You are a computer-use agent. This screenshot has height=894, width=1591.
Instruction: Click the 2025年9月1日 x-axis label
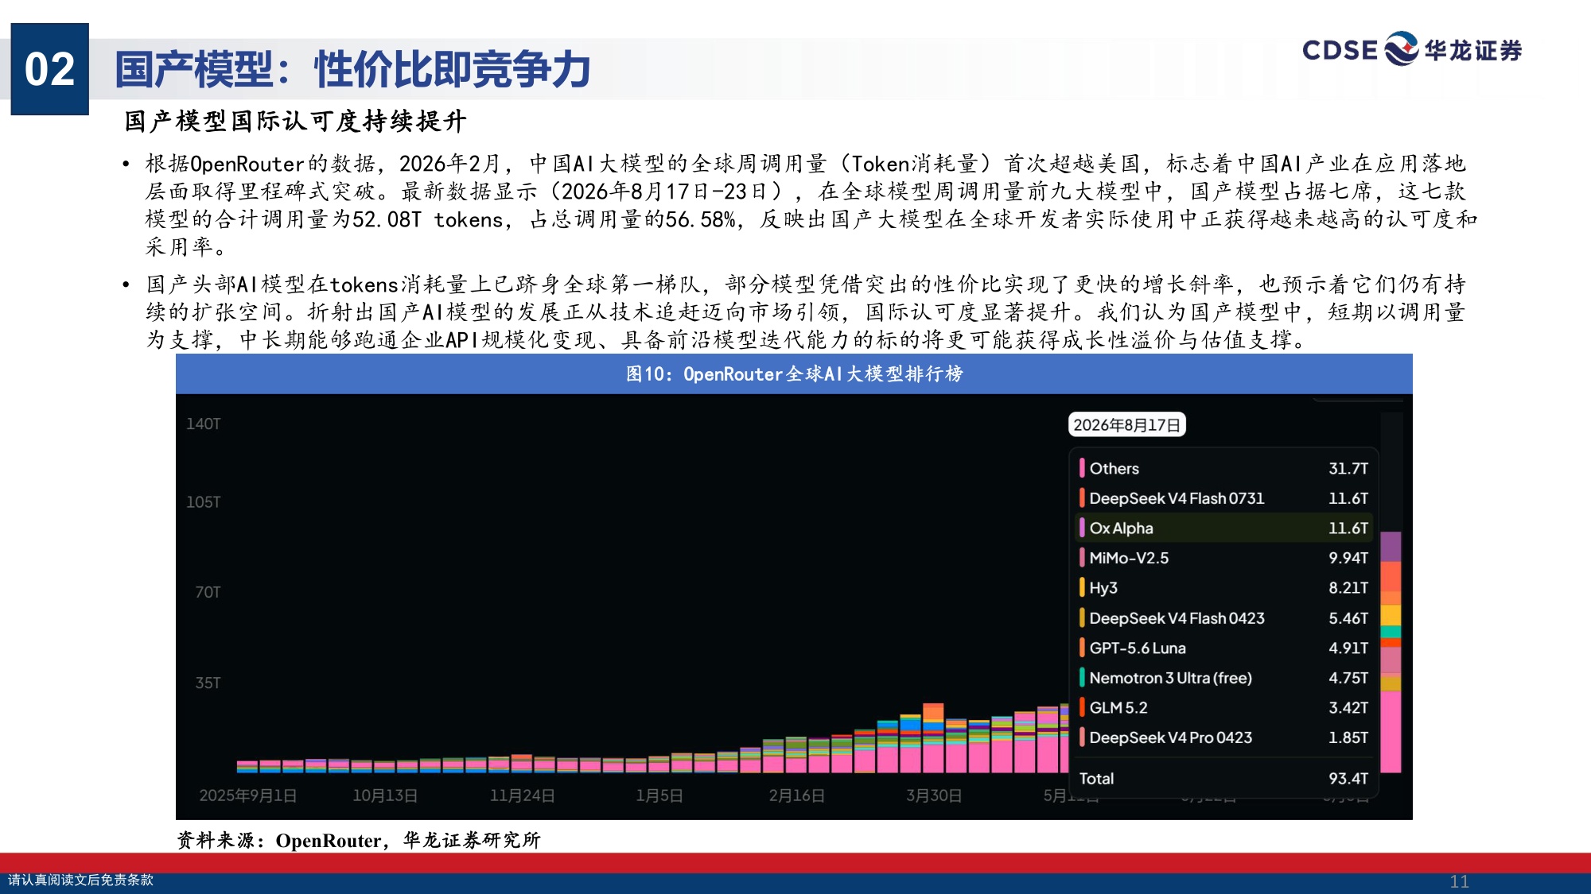[x=248, y=795]
